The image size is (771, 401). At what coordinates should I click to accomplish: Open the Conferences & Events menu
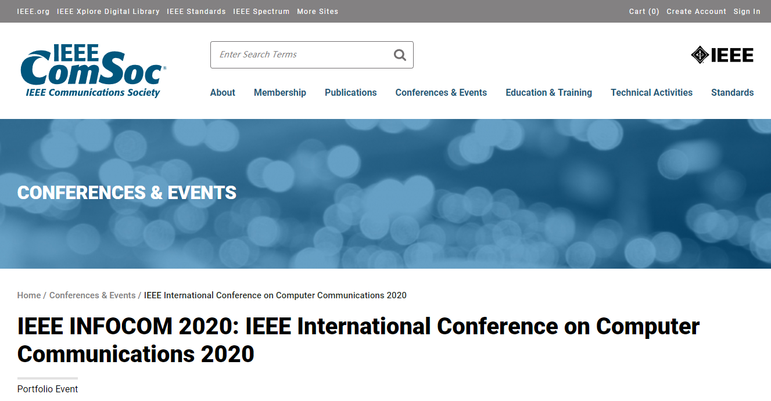coord(441,92)
